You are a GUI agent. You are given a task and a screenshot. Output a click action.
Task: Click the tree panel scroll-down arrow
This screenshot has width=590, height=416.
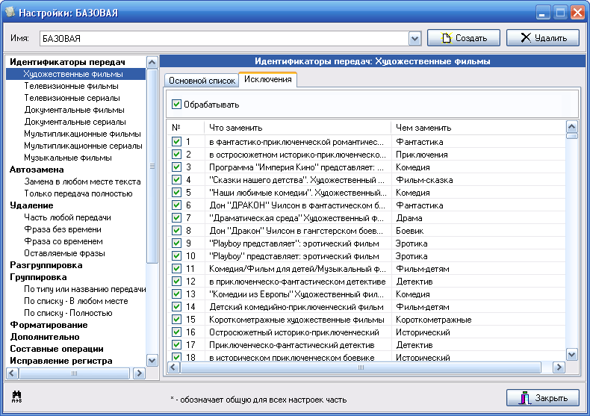point(152,360)
